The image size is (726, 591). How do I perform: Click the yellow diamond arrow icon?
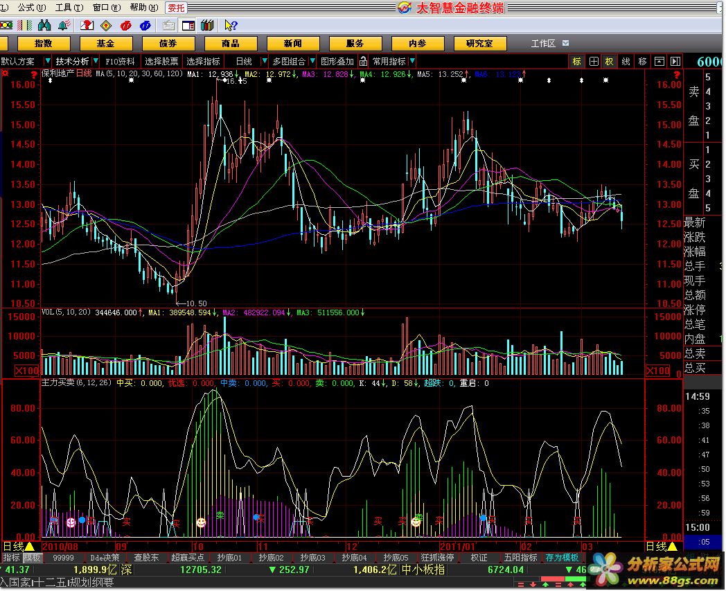(x=106, y=26)
